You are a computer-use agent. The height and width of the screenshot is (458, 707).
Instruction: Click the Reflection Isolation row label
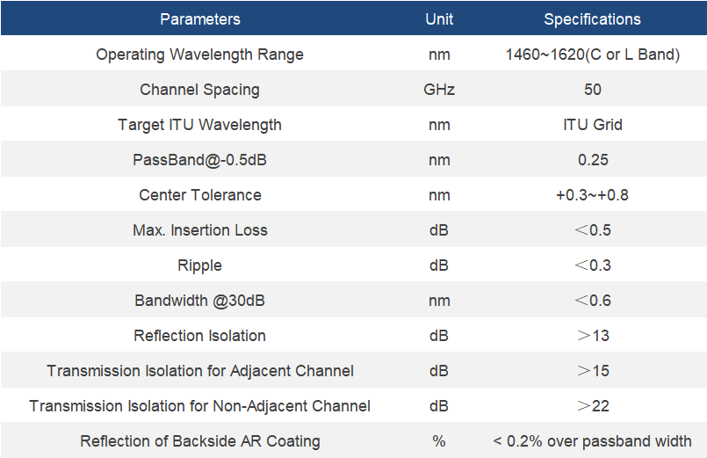(x=199, y=336)
